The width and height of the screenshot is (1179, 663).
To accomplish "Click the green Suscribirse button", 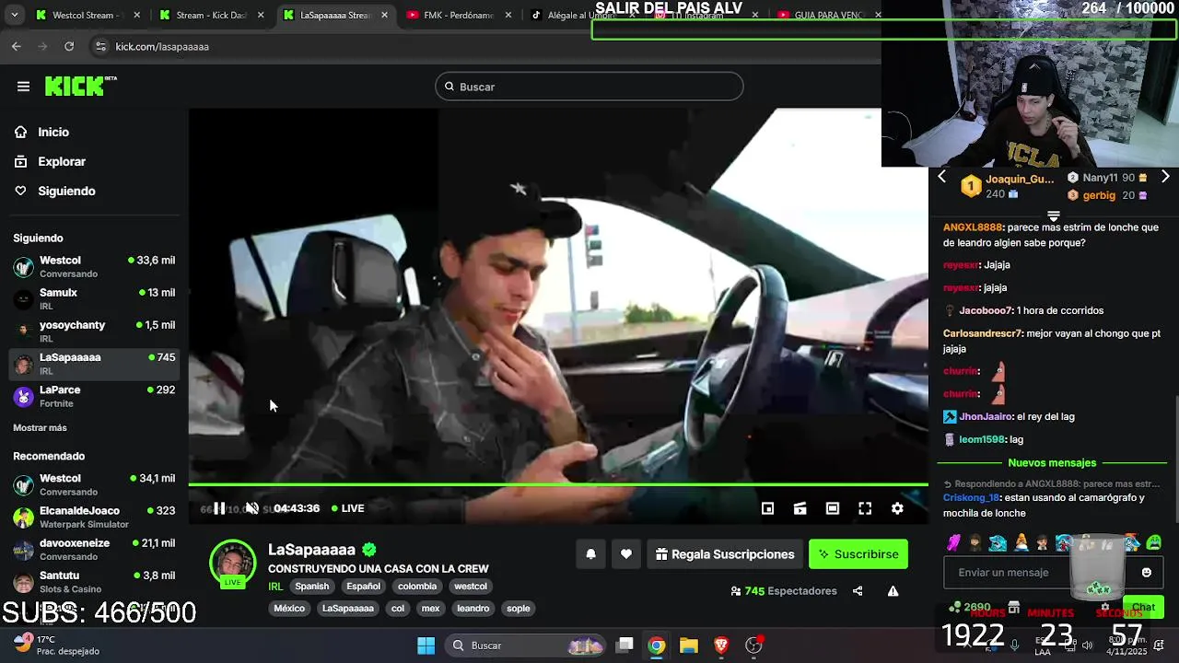I will pos(858,554).
